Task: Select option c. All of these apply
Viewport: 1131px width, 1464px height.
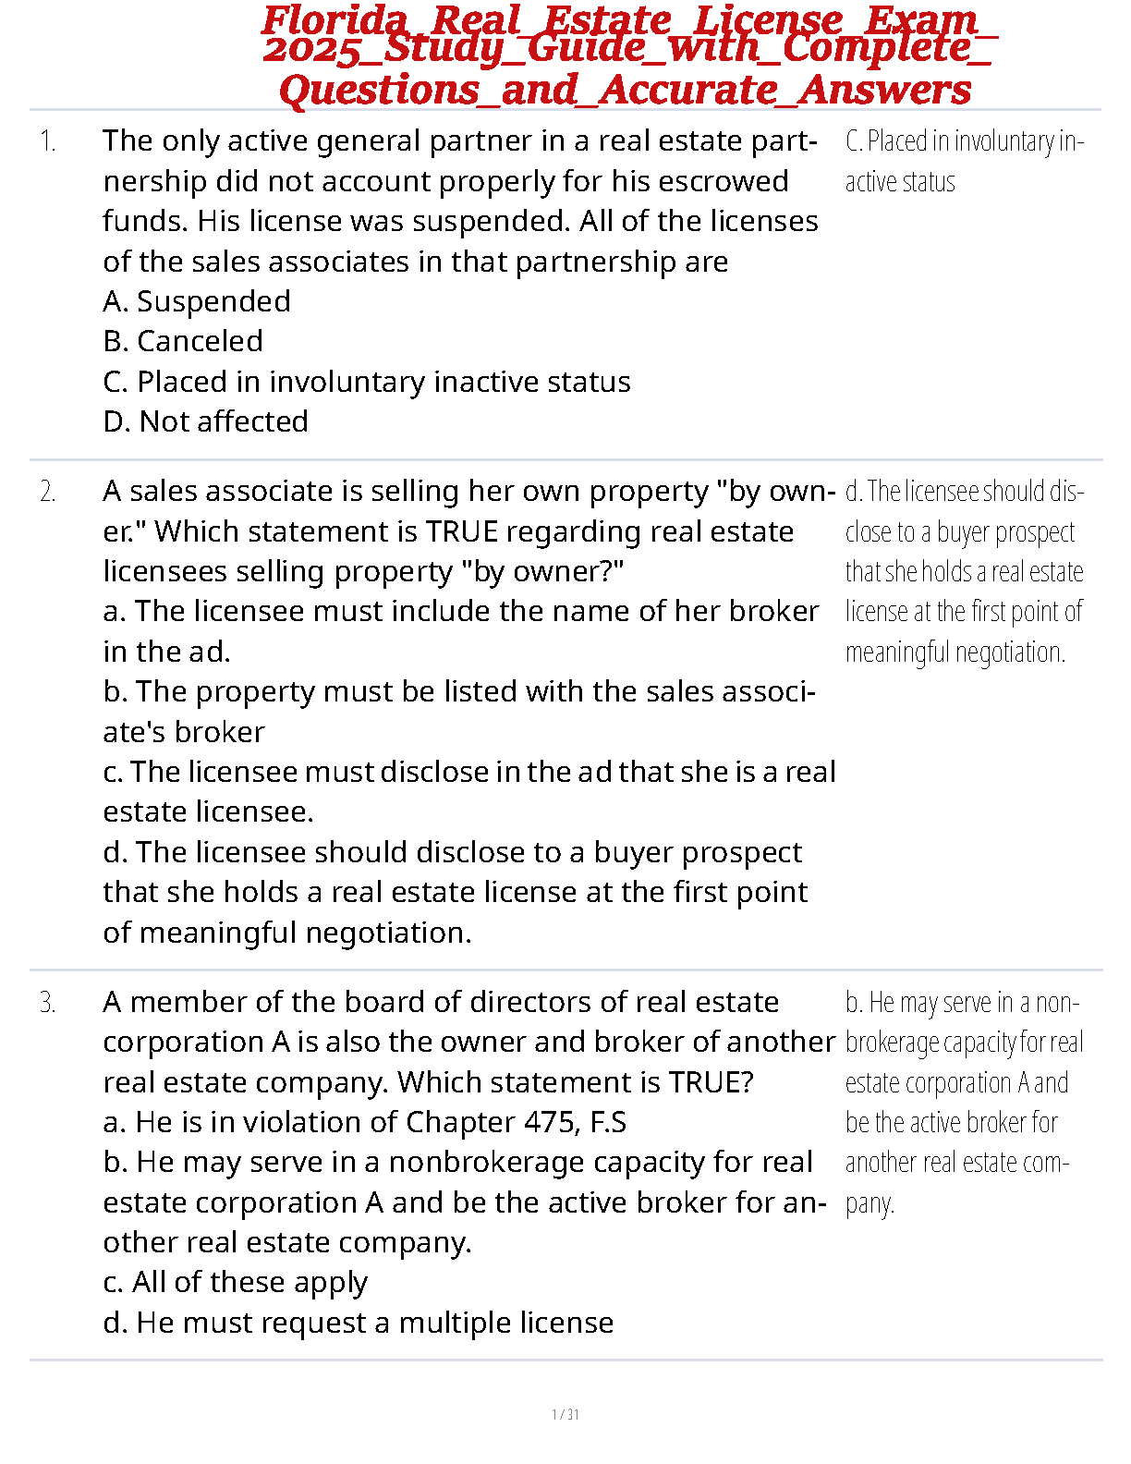Action: coord(236,1283)
